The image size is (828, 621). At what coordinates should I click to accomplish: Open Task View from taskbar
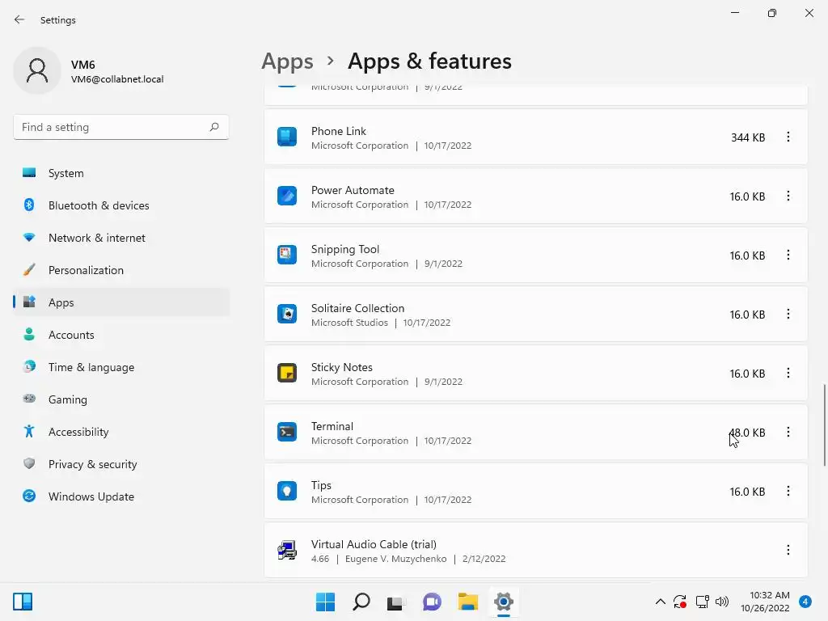(395, 602)
